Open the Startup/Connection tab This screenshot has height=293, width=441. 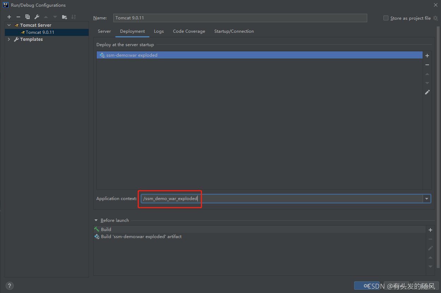coord(234,31)
